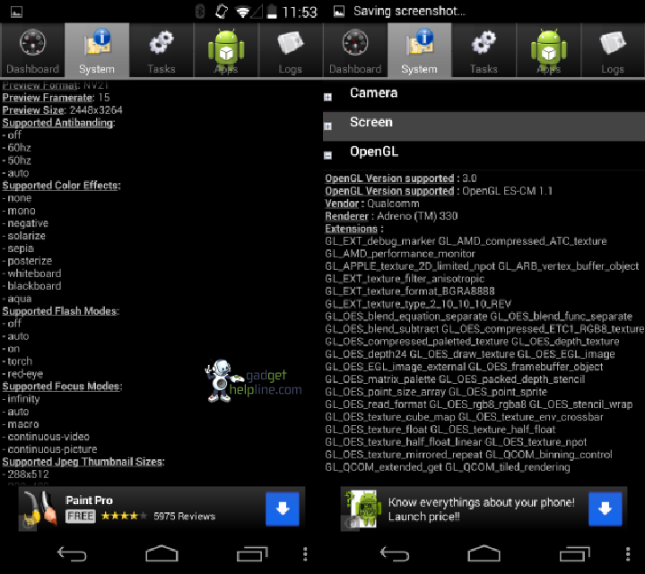Image resolution: width=645 pixels, height=574 pixels.
Task: Tap the solarize color effect entry
Action: coord(24,236)
